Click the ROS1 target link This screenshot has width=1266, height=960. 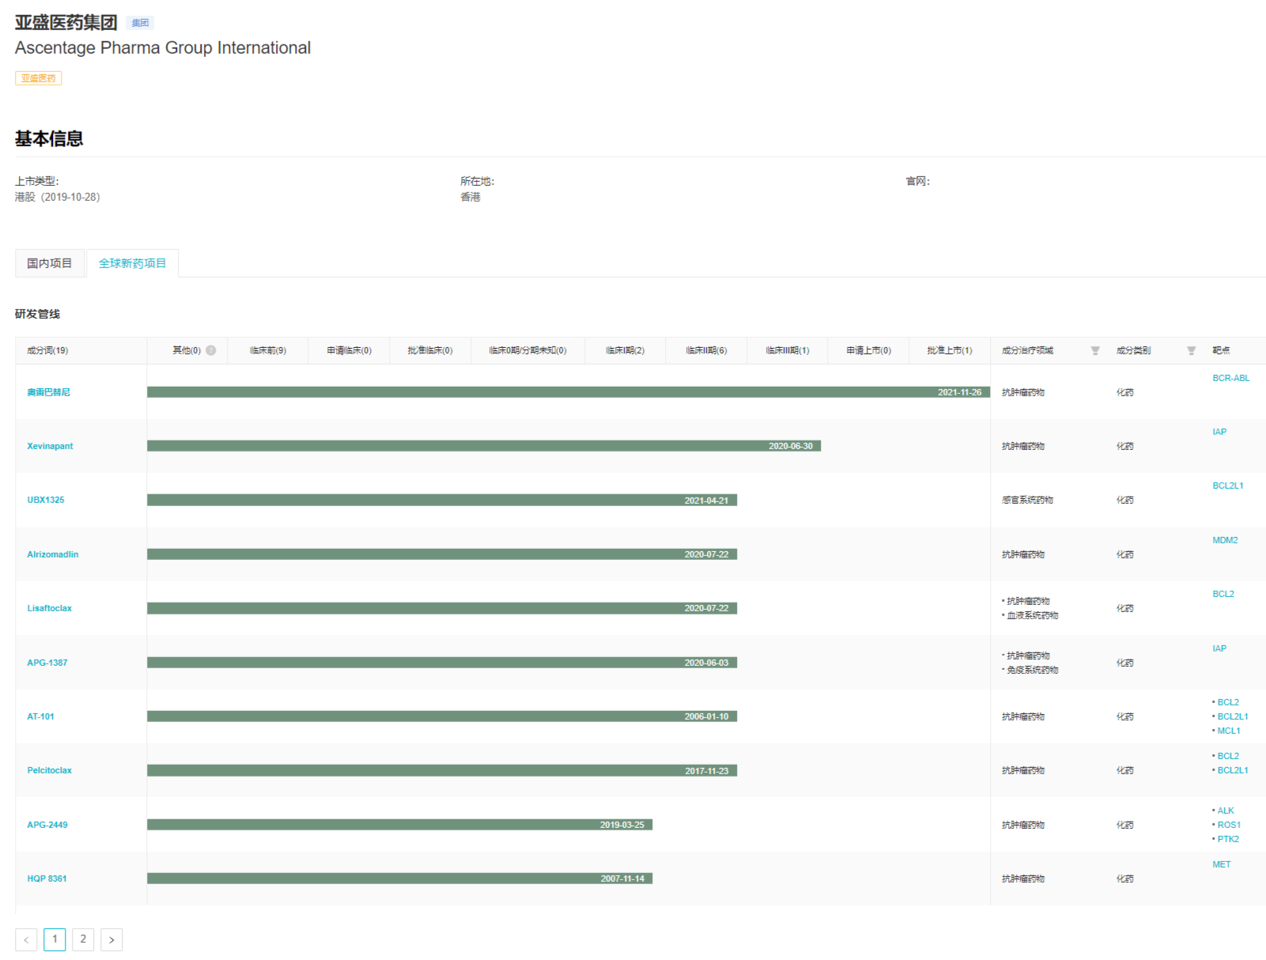(1229, 825)
